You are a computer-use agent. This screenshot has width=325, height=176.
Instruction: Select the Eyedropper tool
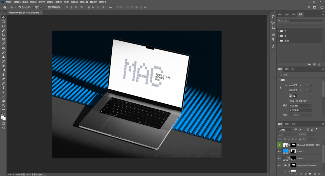pos(3,44)
